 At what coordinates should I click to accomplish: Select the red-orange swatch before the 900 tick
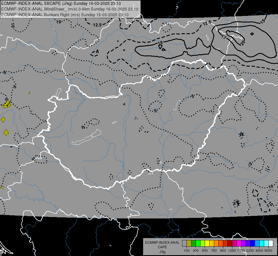221,243
